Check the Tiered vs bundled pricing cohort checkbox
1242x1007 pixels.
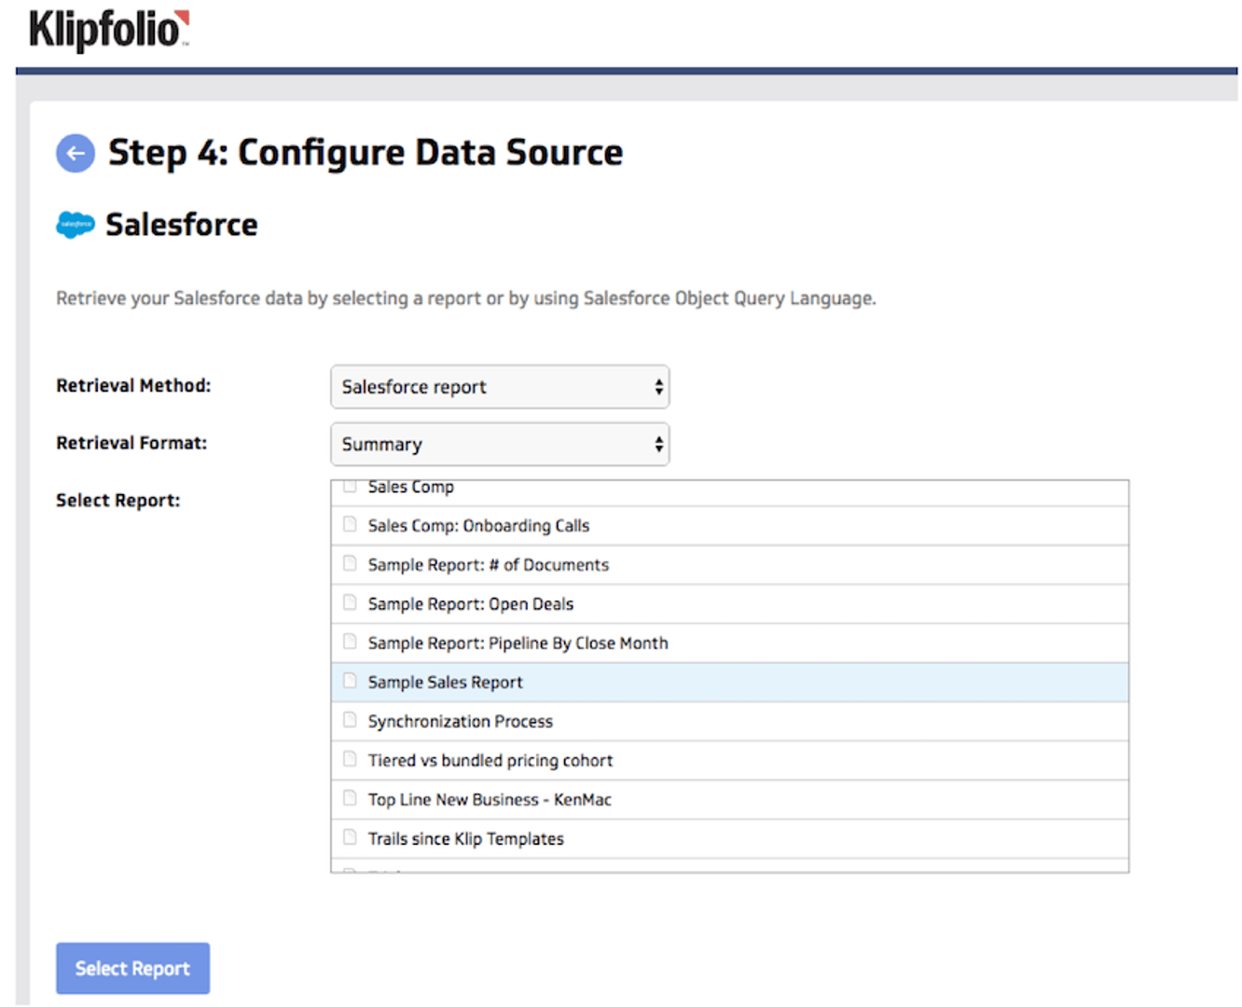click(349, 759)
